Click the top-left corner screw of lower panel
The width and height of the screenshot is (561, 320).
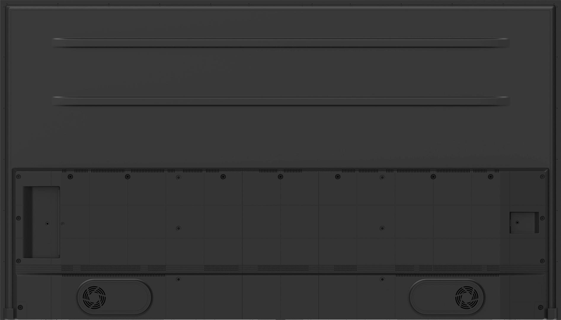(18, 177)
